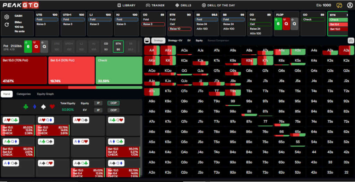Switch to the Equity Graph tab

click(x=45, y=94)
